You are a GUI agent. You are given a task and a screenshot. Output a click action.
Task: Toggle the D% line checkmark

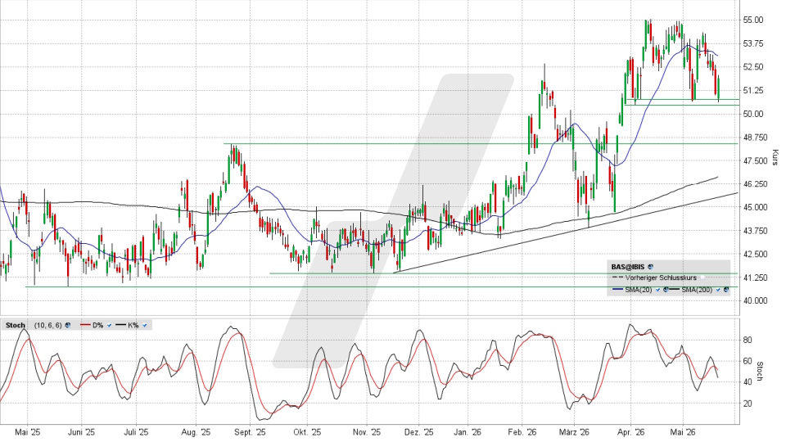pyautogui.click(x=109, y=325)
